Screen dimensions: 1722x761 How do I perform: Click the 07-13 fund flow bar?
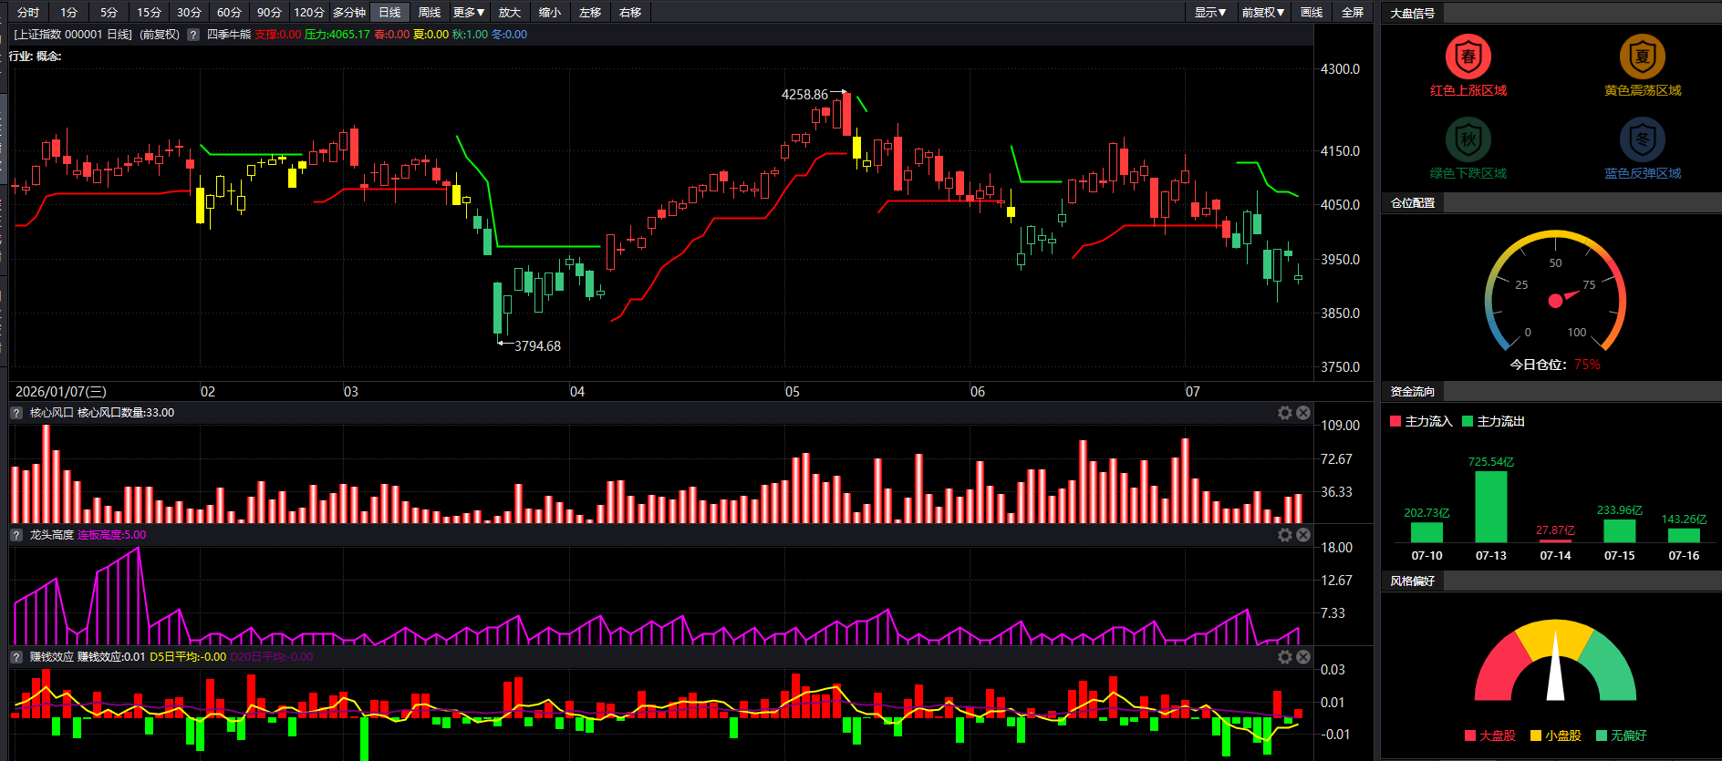point(1491,507)
